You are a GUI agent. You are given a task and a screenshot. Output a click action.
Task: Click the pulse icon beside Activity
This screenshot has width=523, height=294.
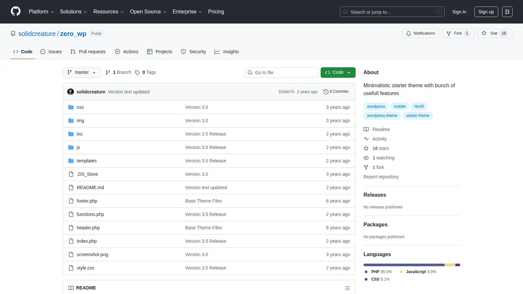(366, 139)
